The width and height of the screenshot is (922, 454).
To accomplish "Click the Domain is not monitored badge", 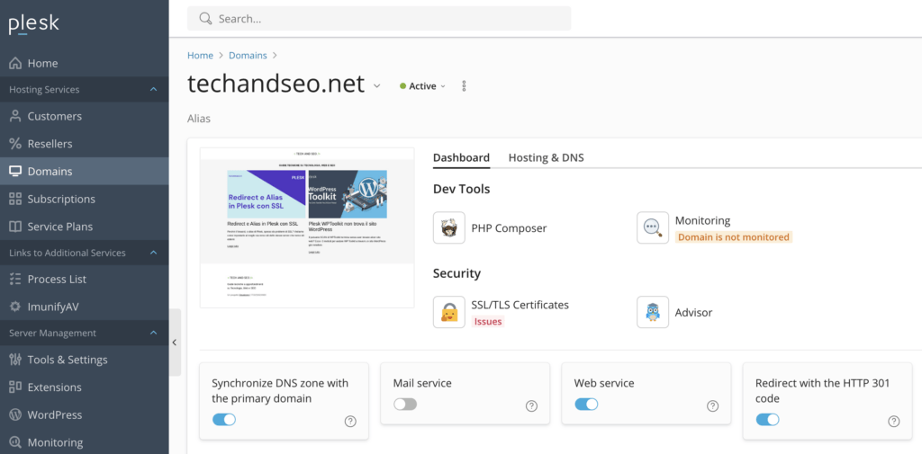I will [x=733, y=237].
